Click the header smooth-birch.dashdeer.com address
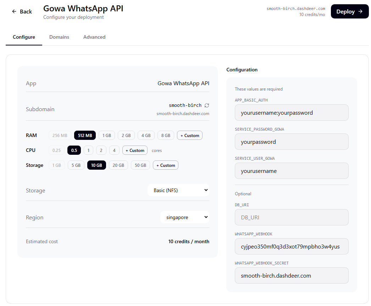Viewport: 371px width, 306px height. click(x=296, y=9)
